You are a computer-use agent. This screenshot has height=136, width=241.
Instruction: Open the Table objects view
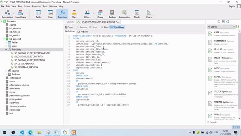pyautogui.click(x=38, y=14)
